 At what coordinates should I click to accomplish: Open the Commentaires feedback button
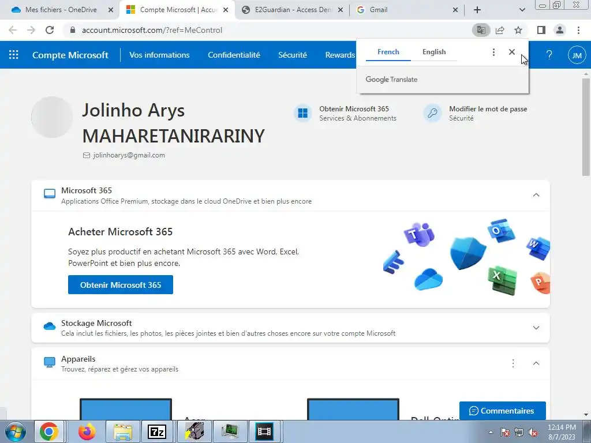click(x=503, y=411)
